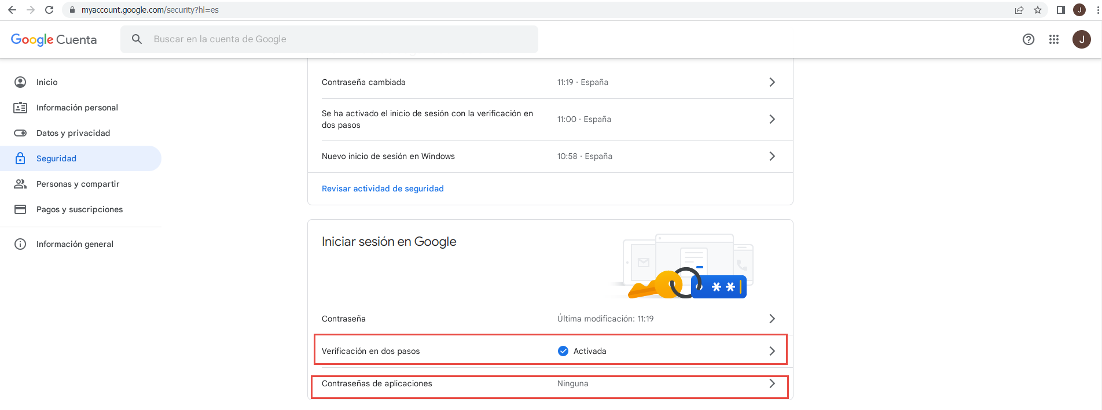Click the Ninguna value text
Screen dimensions: 1102x410
click(x=573, y=383)
